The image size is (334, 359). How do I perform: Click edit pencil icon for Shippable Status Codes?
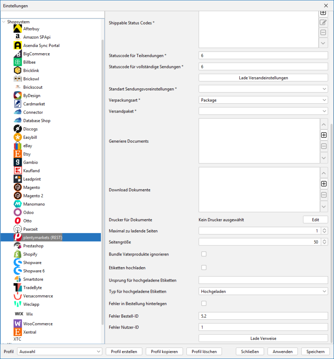tap(323, 23)
